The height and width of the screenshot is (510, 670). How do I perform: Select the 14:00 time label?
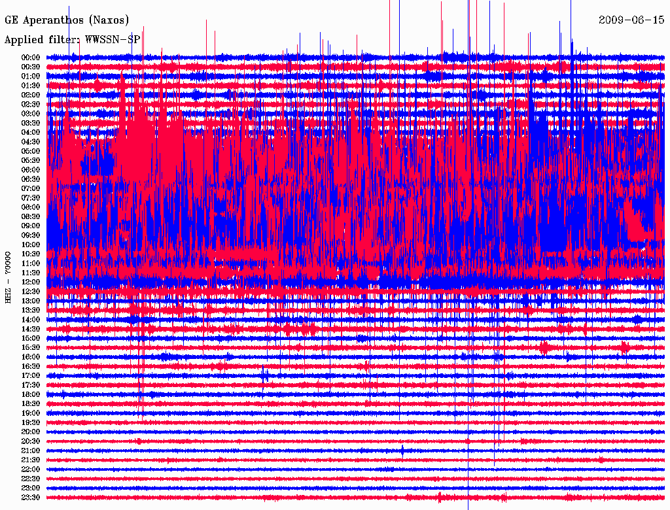[x=31, y=320]
